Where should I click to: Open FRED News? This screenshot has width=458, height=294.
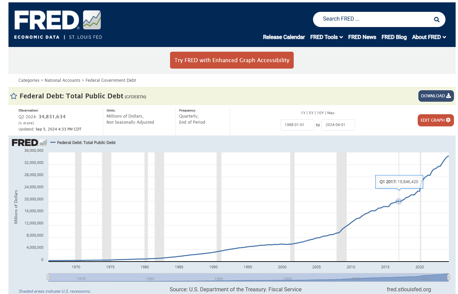(362, 37)
